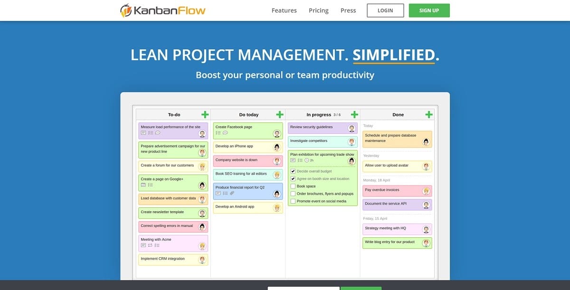This screenshot has width=570, height=290.
Task: Open the Features page
Action: click(284, 10)
